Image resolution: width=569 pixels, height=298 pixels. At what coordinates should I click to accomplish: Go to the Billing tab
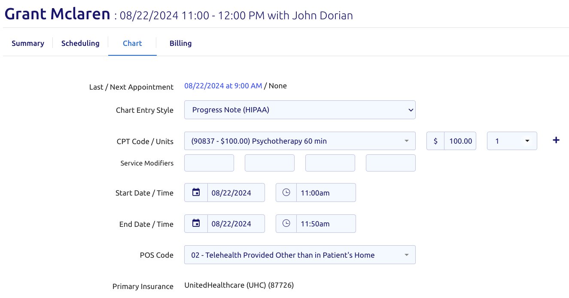[180, 43]
